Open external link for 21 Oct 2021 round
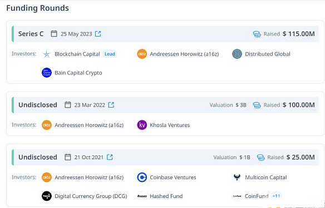 pos(110,157)
